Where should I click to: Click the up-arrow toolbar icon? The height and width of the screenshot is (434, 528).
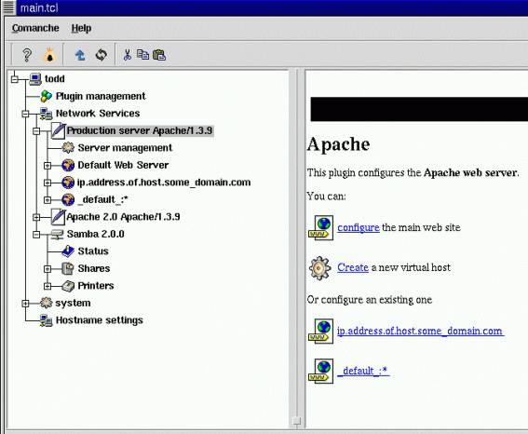click(80, 55)
